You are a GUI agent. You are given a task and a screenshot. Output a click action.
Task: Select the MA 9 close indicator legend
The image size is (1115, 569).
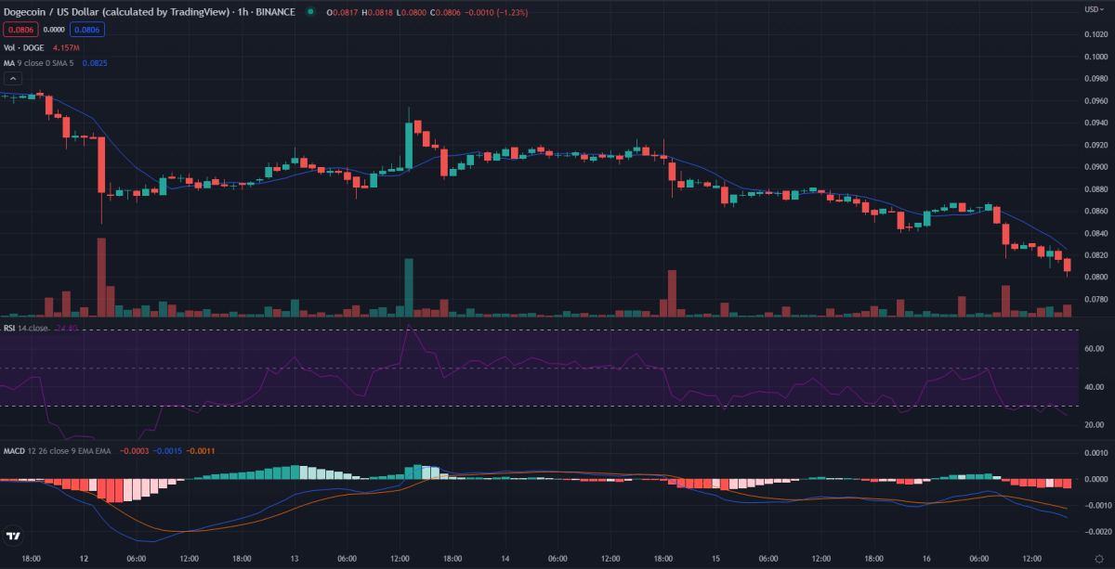coord(40,63)
